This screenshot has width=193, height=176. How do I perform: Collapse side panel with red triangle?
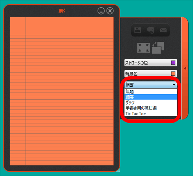pos(185,68)
